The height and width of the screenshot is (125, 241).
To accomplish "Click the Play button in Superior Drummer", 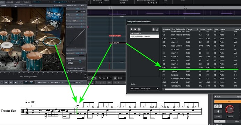I will pos(11,82).
